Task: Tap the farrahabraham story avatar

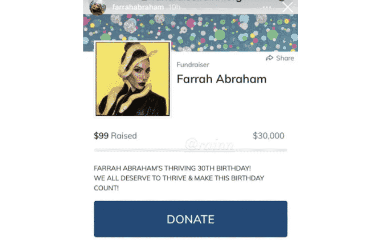Action: 97,7
